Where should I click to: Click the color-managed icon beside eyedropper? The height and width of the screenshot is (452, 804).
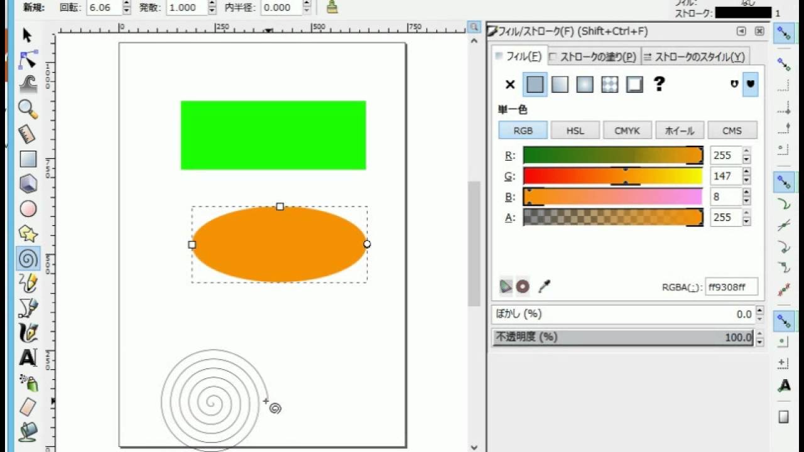(506, 287)
